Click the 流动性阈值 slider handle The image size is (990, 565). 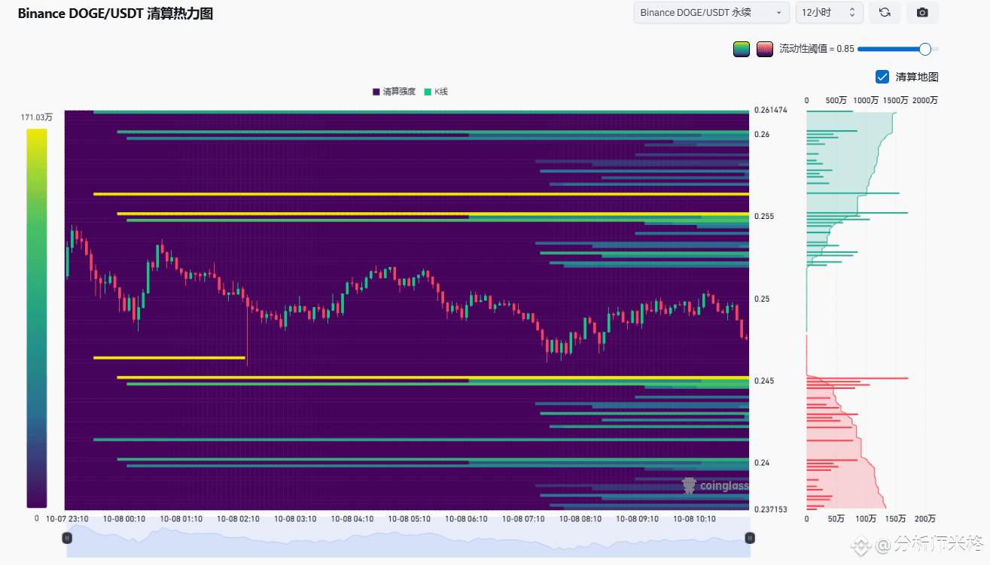point(925,49)
